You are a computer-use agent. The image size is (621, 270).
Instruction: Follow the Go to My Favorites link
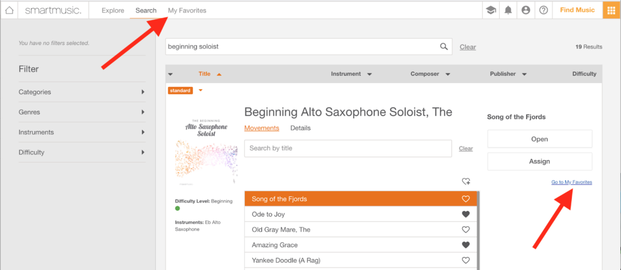(571, 182)
